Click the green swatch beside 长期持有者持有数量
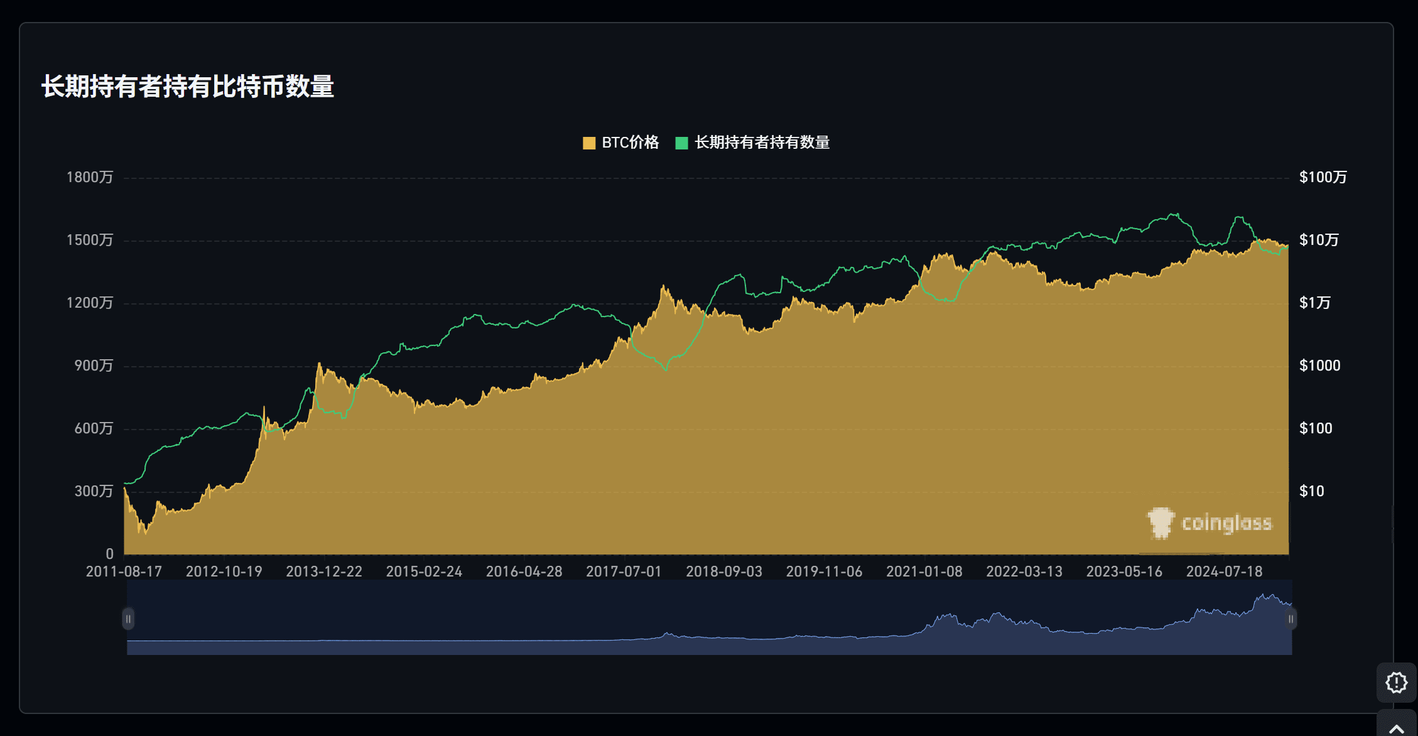1418x736 pixels. [681, 143]
